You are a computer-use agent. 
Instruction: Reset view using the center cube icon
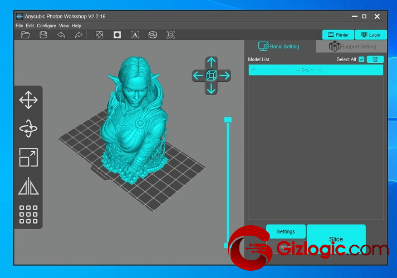pos(211,75)
